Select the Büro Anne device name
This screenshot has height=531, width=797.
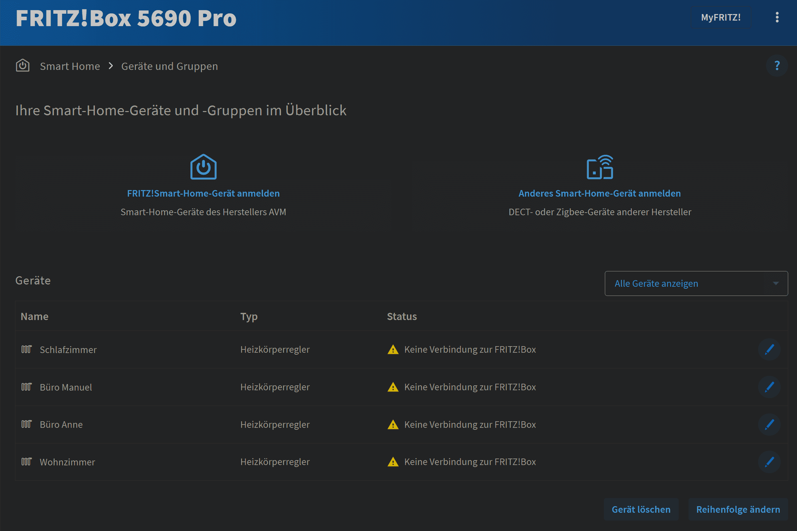61,425
